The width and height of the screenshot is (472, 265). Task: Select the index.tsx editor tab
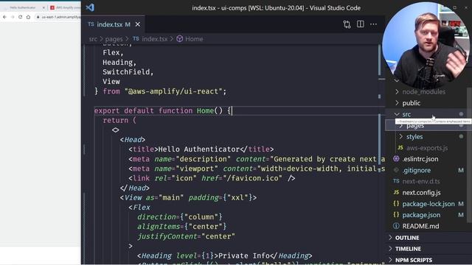pyautogui.click(x=114, y=24)
